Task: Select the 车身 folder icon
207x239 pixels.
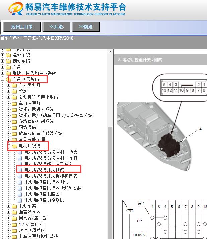Action: coord(8,67)
